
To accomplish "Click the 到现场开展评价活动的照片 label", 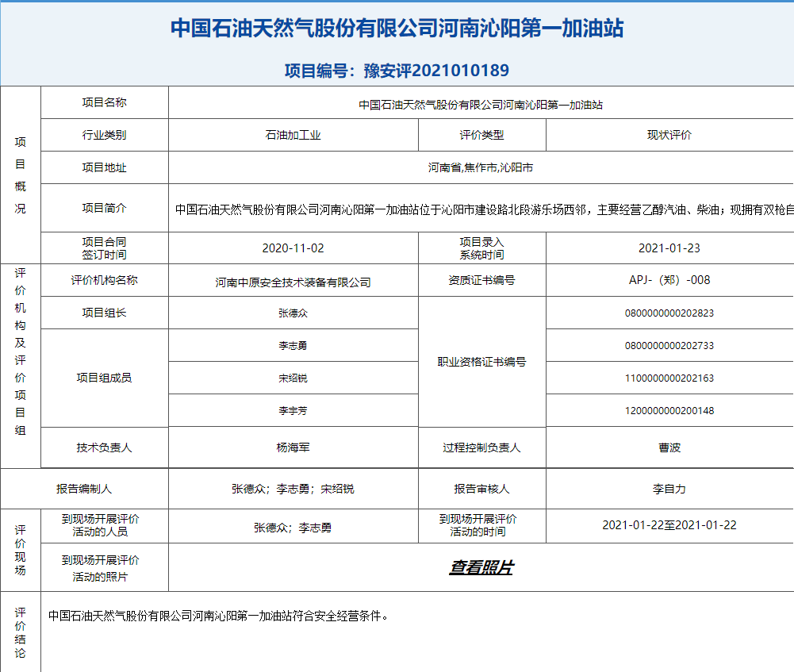I will click(100, 568).
